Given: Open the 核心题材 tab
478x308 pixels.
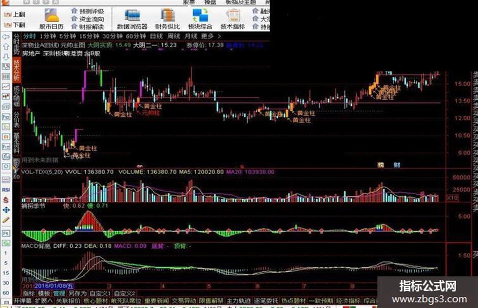Looking at the screenshot, I should 96,300.
